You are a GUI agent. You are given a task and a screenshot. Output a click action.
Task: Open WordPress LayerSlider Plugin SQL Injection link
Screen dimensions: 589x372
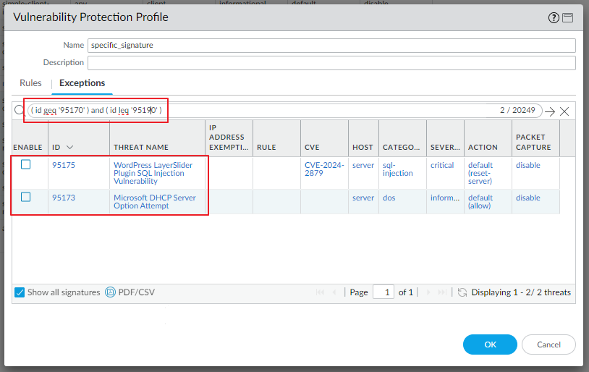coord(153,173)
